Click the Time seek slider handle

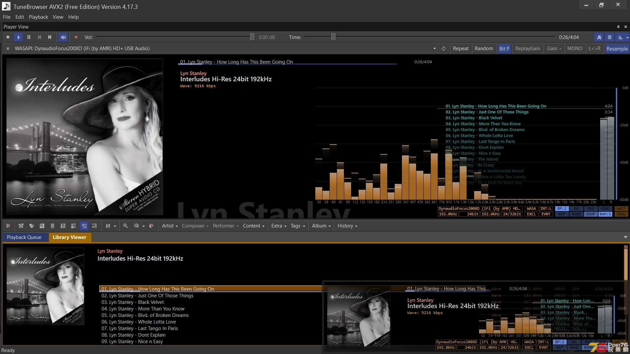[333, 37]
